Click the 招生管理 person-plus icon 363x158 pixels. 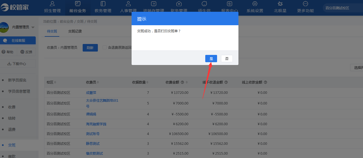[52, 4]
